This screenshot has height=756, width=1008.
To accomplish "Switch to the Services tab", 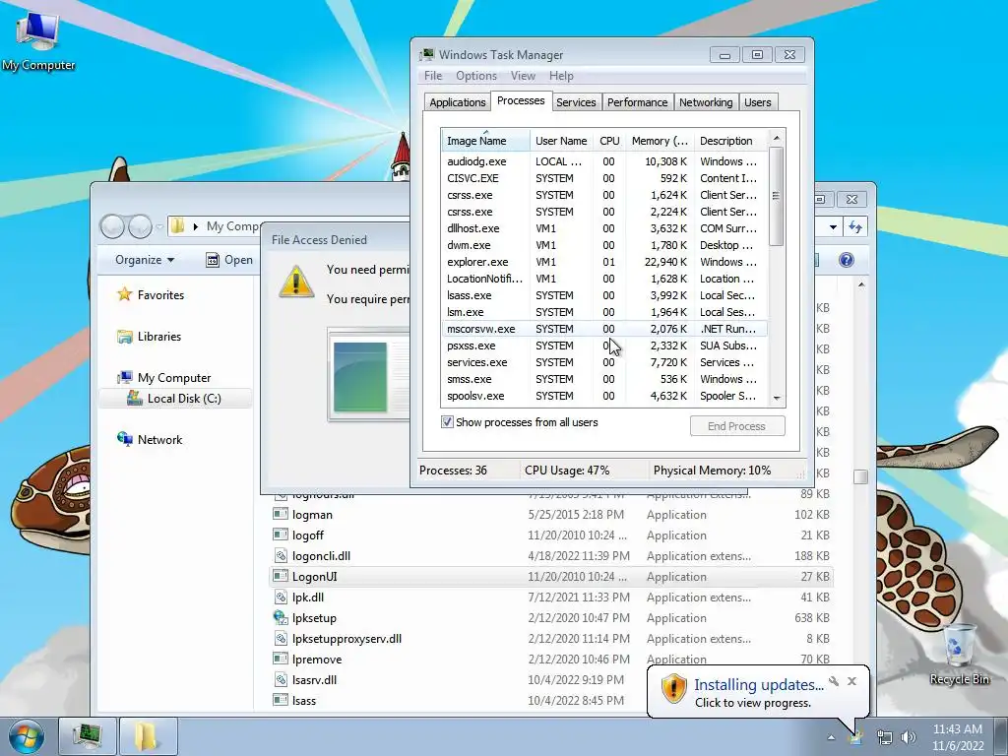I will [576, 102].
